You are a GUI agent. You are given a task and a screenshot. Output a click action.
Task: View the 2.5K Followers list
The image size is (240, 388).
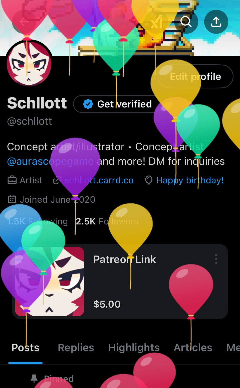[x=107, y=221]
